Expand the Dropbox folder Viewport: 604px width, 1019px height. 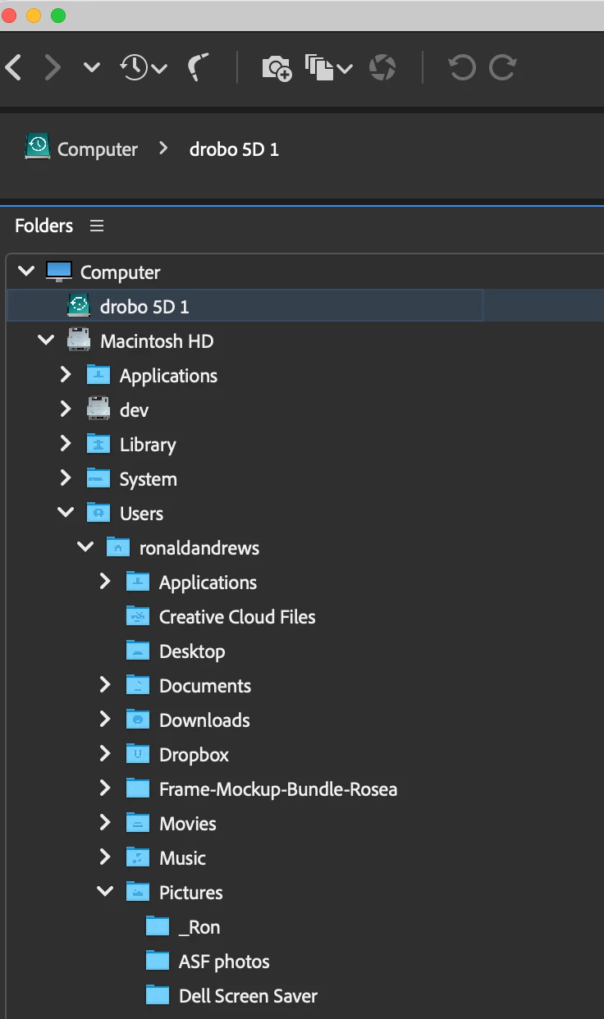click(x=105, y=754)
